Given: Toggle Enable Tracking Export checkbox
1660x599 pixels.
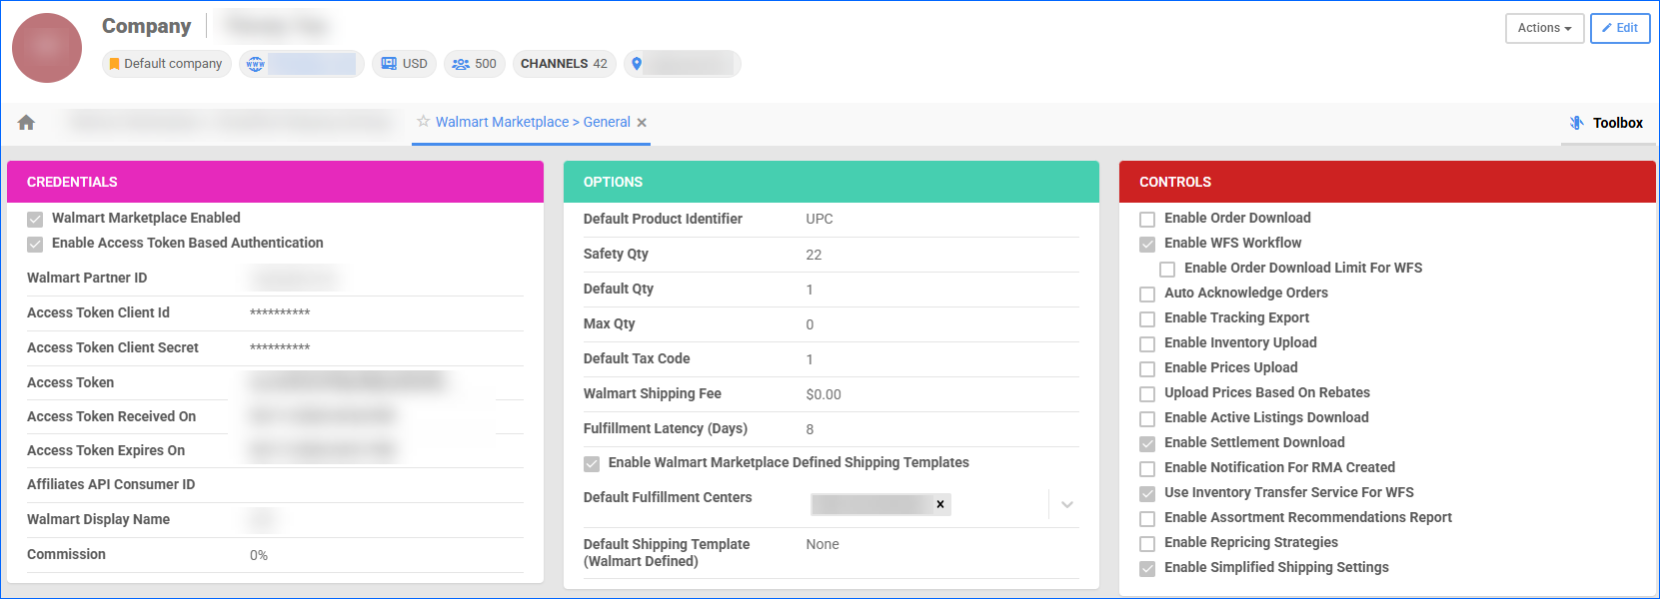Looking at the screenshot, I should click(1147, 318).
